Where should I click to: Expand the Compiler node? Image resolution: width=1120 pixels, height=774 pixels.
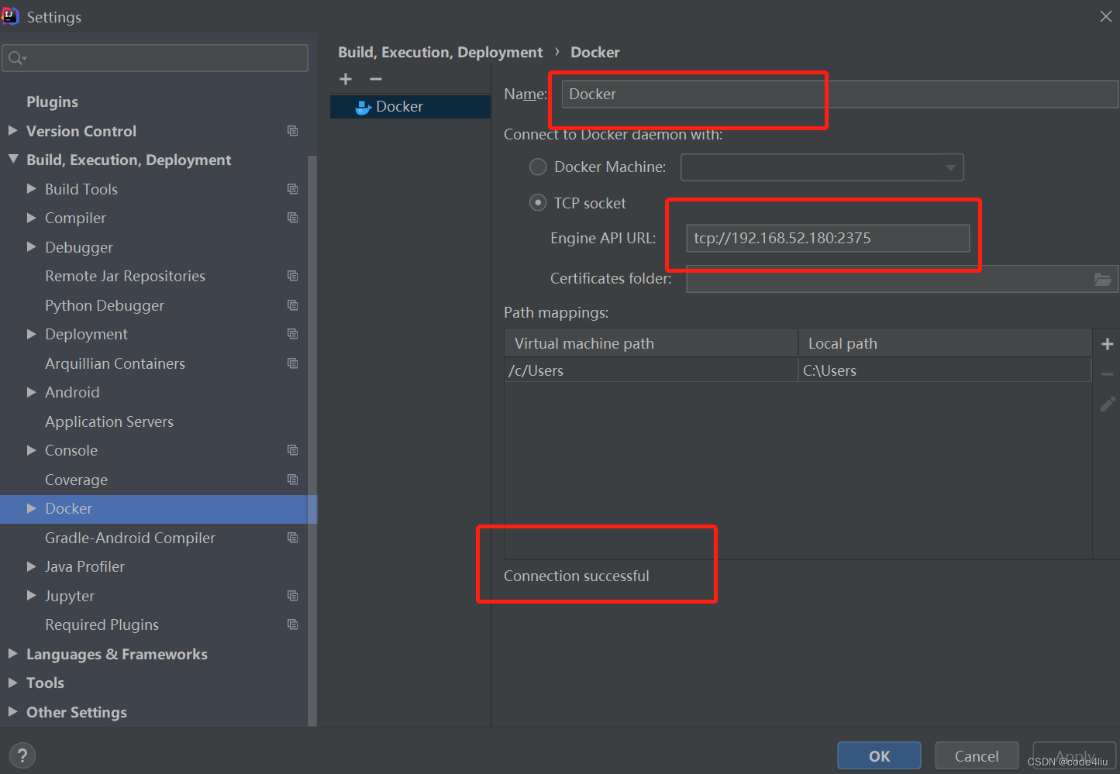tap(32, 218)
